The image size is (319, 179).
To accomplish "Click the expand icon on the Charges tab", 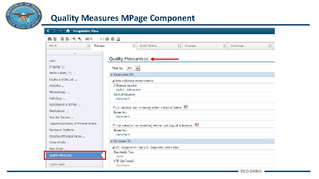I will [x=225, y=46].
